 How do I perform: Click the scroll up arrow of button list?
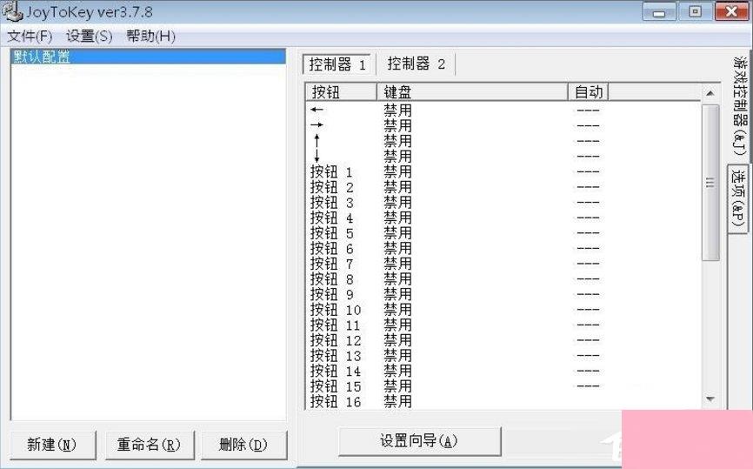click(x=710, y=93)
